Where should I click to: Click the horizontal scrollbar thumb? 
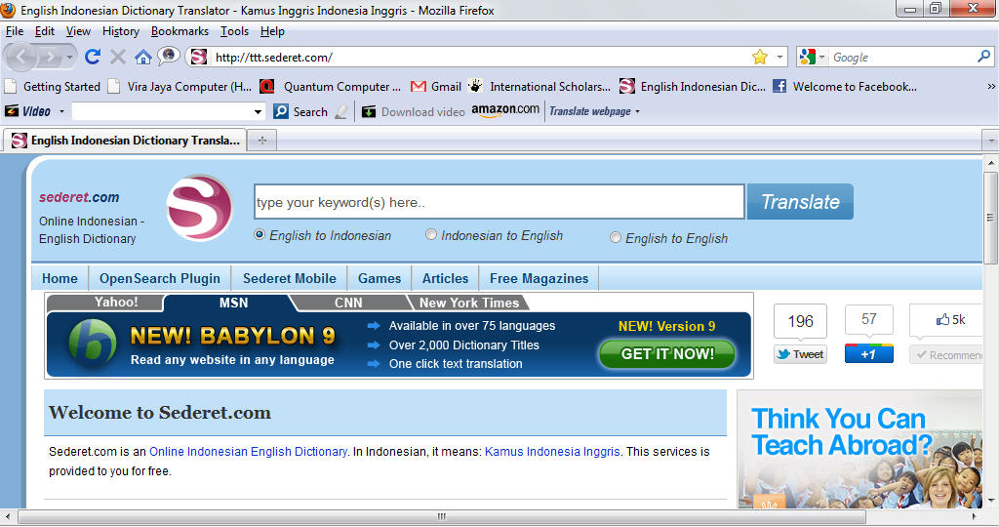pos(442,516)
